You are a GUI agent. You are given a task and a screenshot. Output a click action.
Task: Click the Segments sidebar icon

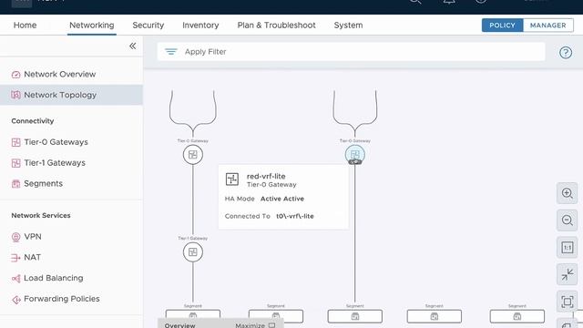(x=15, y=184)
